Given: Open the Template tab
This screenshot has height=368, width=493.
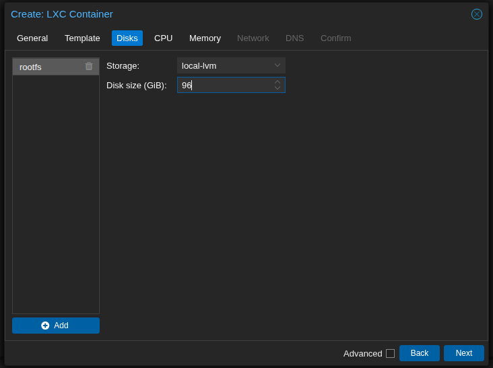Looking at the screenshot, I should point(82,38).
